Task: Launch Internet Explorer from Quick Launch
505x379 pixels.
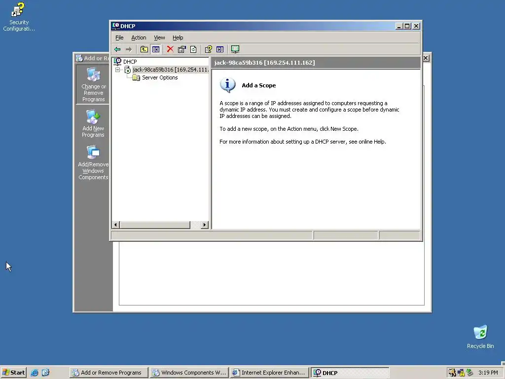Action: [x=35, y=373]
